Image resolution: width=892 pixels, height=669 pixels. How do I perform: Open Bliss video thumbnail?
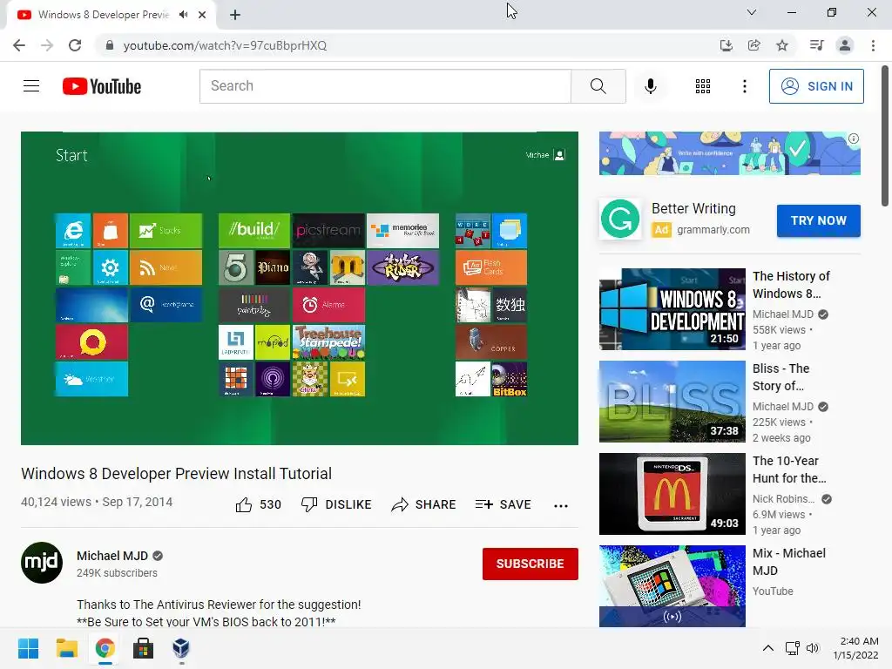[x=672, y=402]
